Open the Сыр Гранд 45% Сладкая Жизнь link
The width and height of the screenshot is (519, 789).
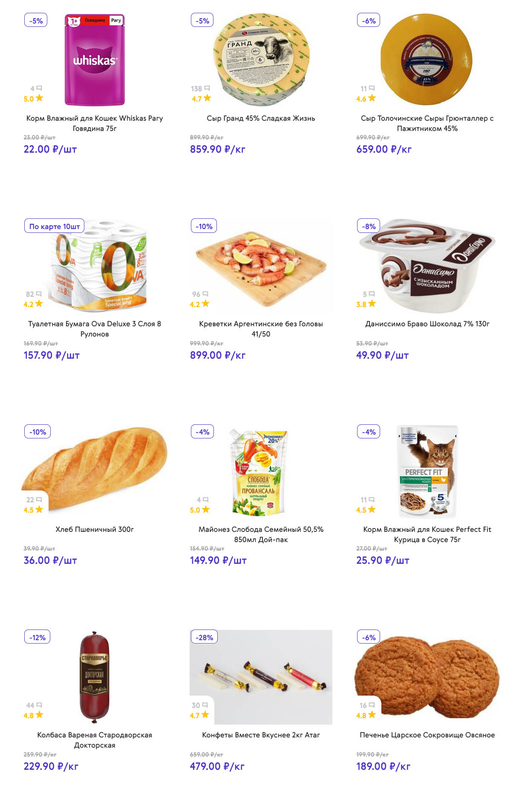click(261, 118)
